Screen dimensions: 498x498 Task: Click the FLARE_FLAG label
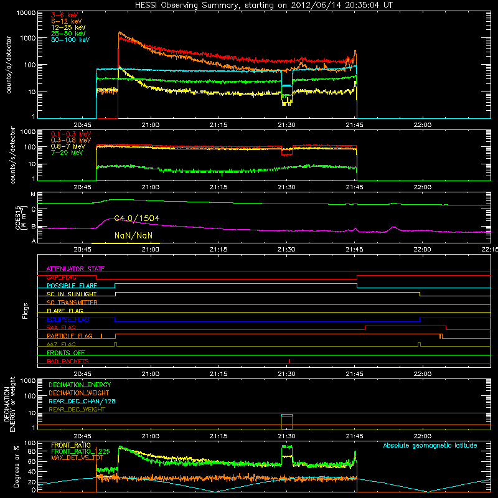[65, 311]
